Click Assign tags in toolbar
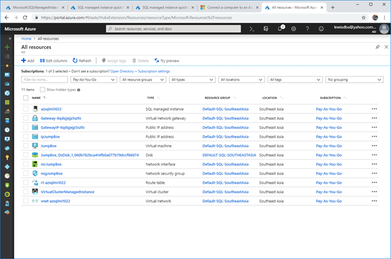Image resolution: width=391 pixels, height=259 pixels. click(x=114, y=60)
